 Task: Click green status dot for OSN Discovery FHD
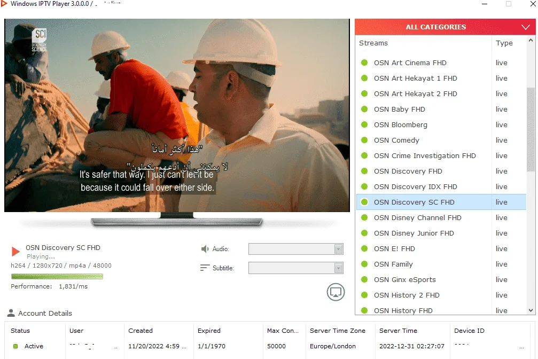click(x=364, y=171)
